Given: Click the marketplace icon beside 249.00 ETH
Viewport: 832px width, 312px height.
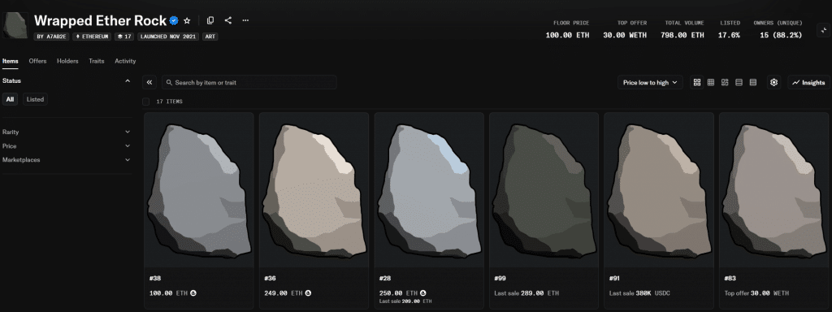Looking at the screenshot, I should point(308,292).
